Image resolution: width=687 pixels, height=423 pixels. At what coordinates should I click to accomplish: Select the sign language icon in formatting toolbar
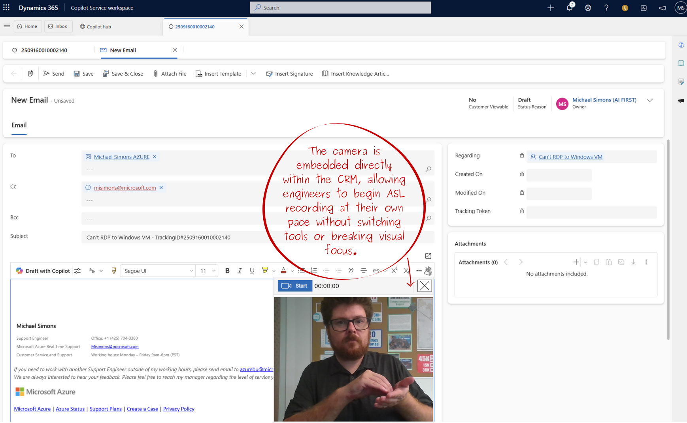(428, 271)
